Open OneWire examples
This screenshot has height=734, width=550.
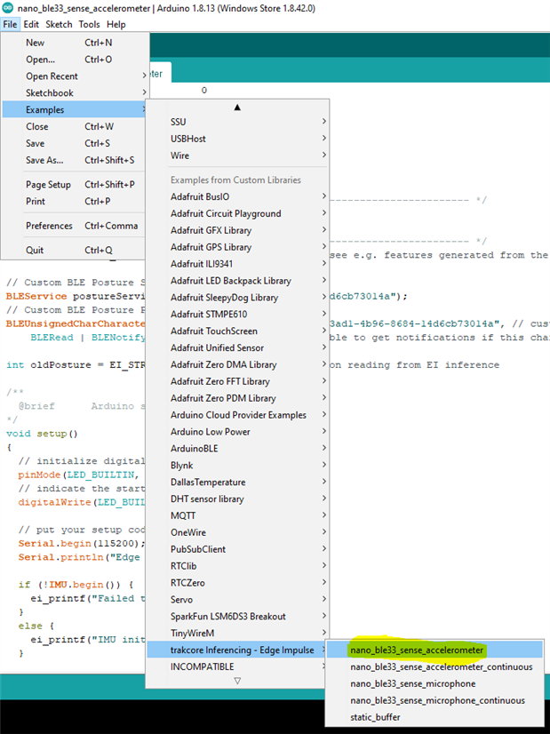click(x=237, y=533)
